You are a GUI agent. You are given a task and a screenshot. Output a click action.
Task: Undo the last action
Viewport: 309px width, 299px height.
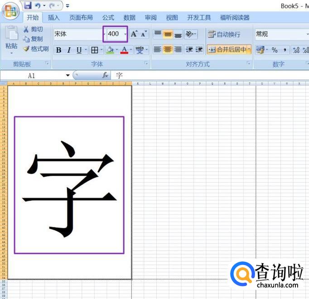pos(38,6)
